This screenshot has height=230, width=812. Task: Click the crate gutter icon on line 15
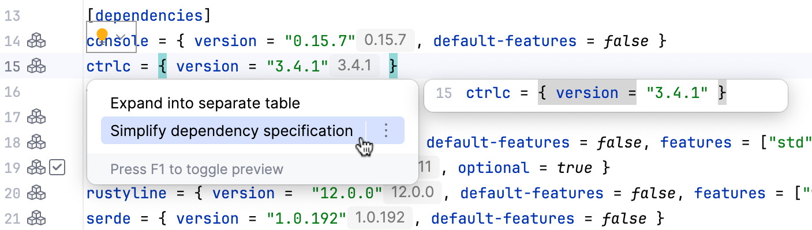click(37, 66)
